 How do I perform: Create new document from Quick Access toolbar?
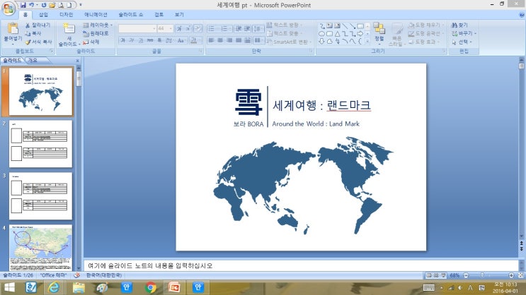click(69, 5)
